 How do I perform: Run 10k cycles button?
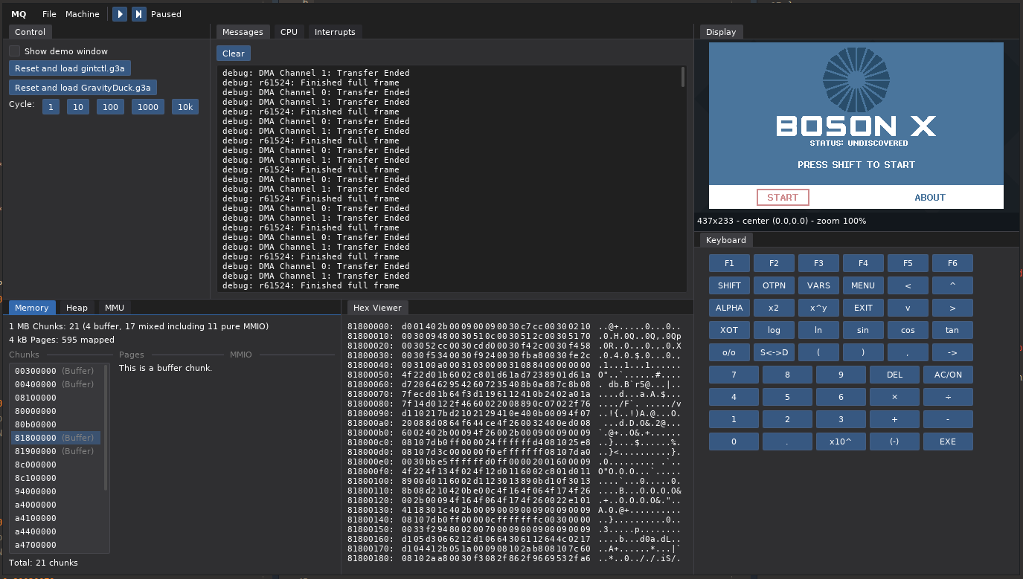185,107
